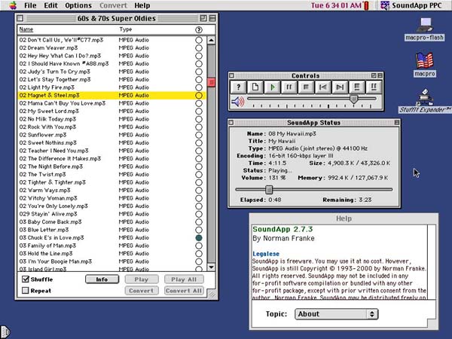The image size is (452, 339).
Task: Skip to previous track in Controls
Action: click(x=323, y=87)
